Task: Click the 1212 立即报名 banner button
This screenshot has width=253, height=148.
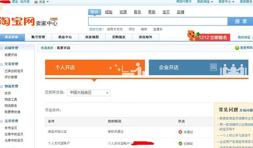Action: pyautogui.click(x=213, y=38)
